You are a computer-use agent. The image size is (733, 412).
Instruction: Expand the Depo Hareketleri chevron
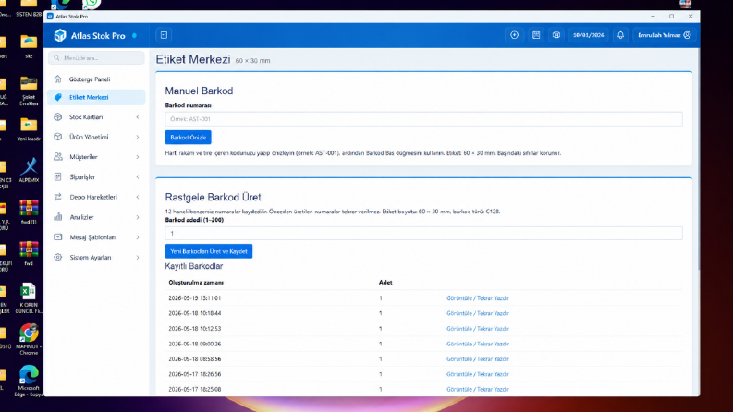(x=138, y=197)
